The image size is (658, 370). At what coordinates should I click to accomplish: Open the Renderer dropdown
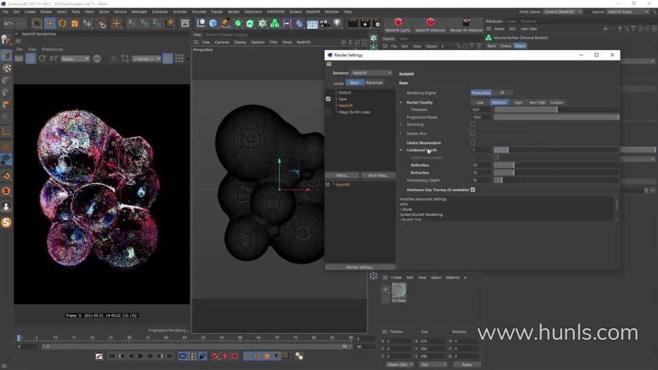click(x=371, y=73)
